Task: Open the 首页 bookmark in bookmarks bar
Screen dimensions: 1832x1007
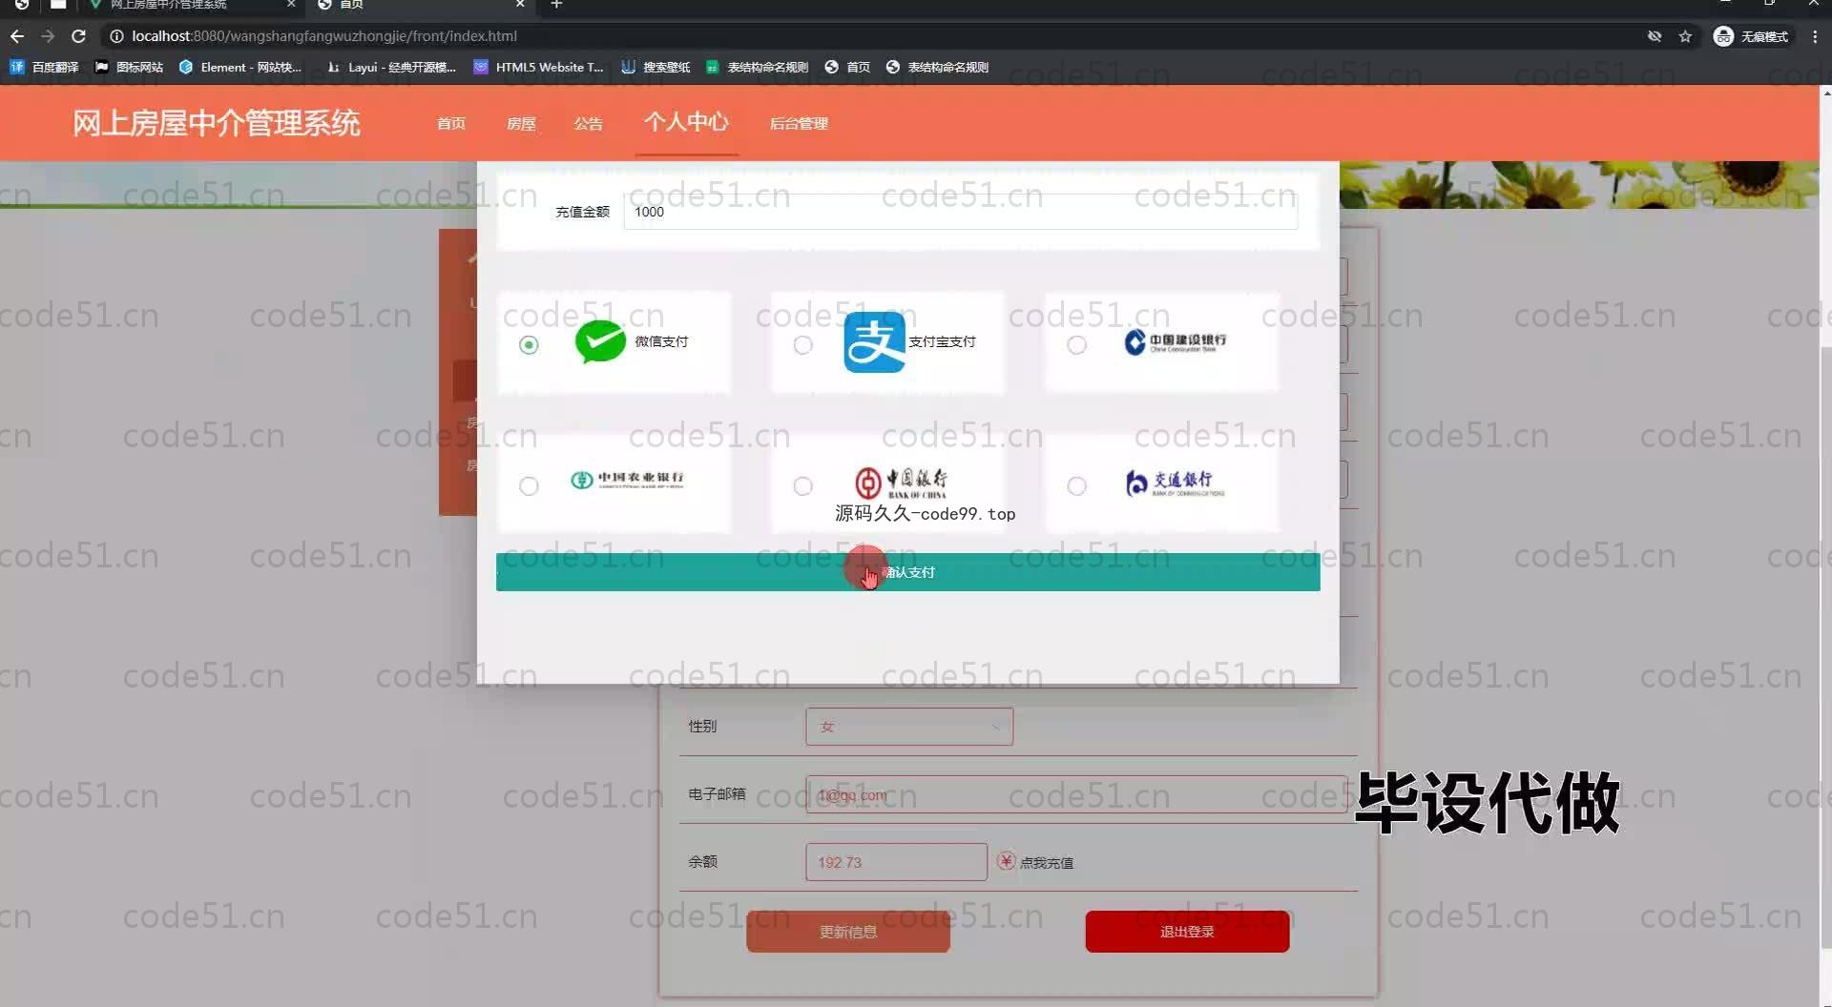Action: pyautogui.click(x=847, y=67)
